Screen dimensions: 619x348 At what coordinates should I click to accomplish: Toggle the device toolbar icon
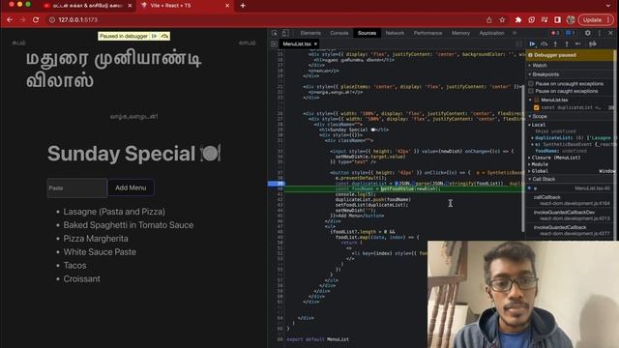click(285, 33)
